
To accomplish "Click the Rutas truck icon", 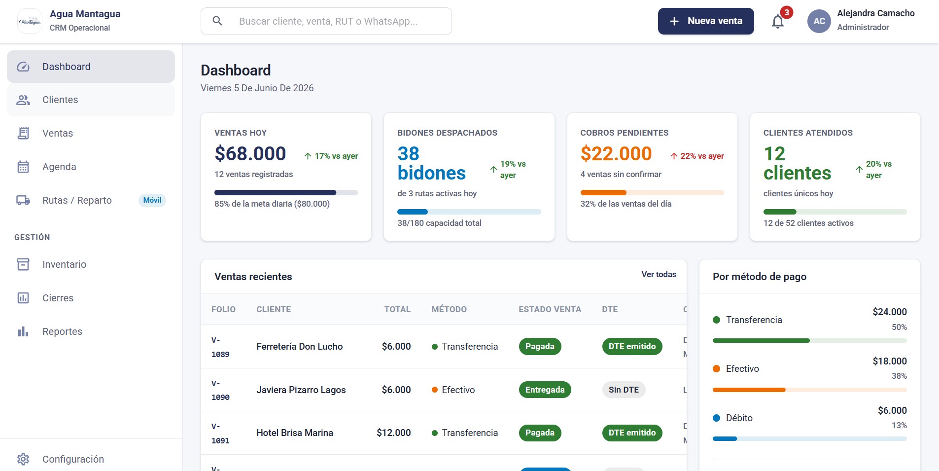I will (23, 200).
